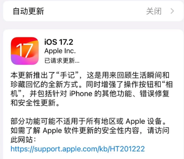Tap the iOS 17 app icon
Viewport: 184px width, 159px height.
tap(25, 51)
